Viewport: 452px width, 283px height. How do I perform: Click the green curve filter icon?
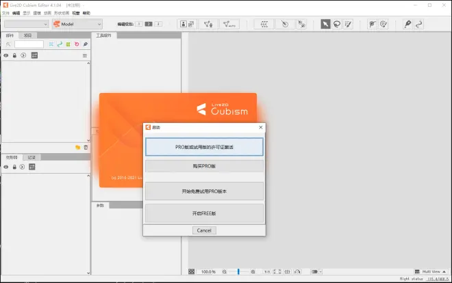(x=60, y=44)
